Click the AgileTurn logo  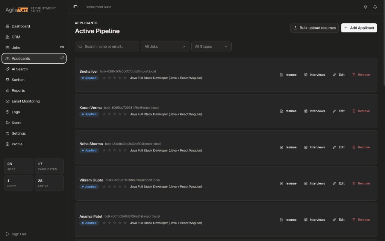[x=17, y=9]
